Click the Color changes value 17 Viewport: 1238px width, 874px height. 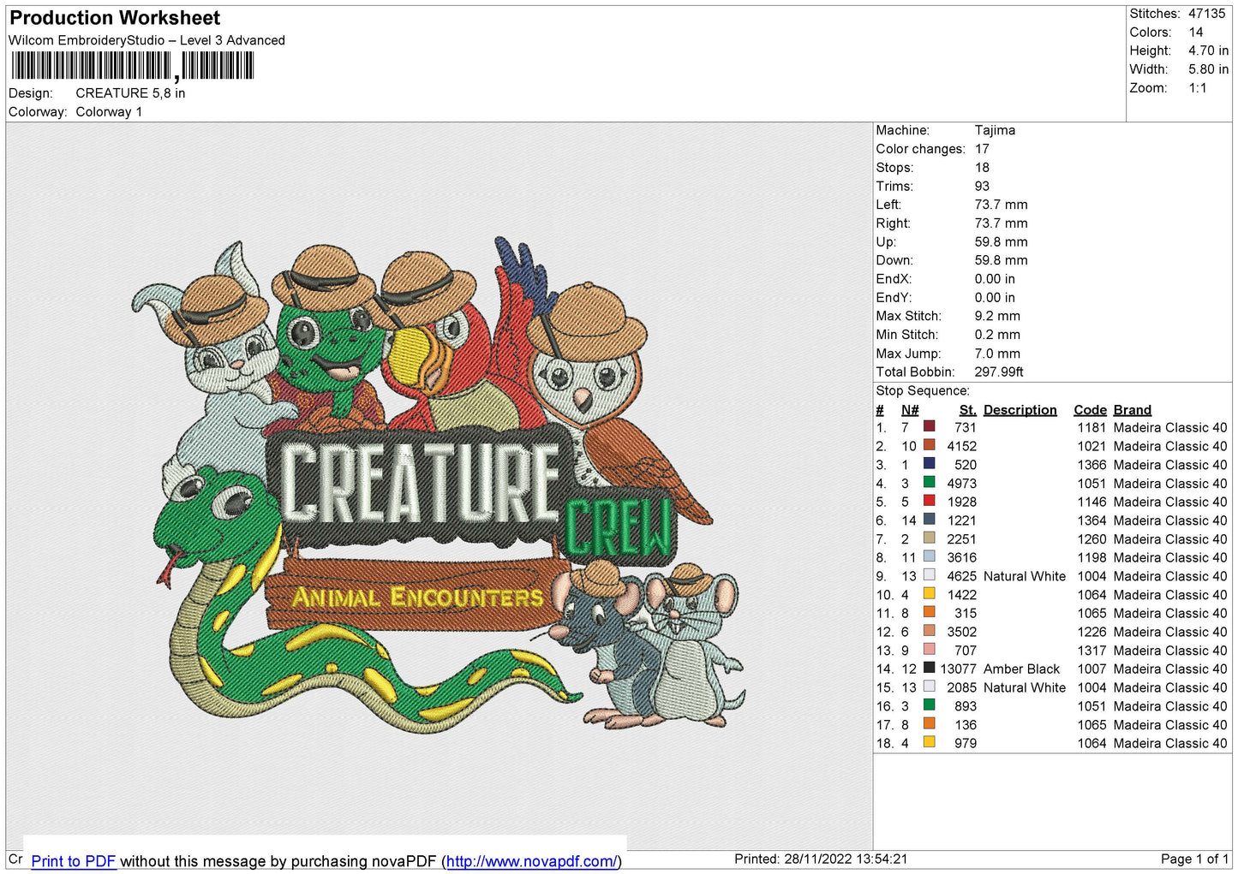point(982,149)
